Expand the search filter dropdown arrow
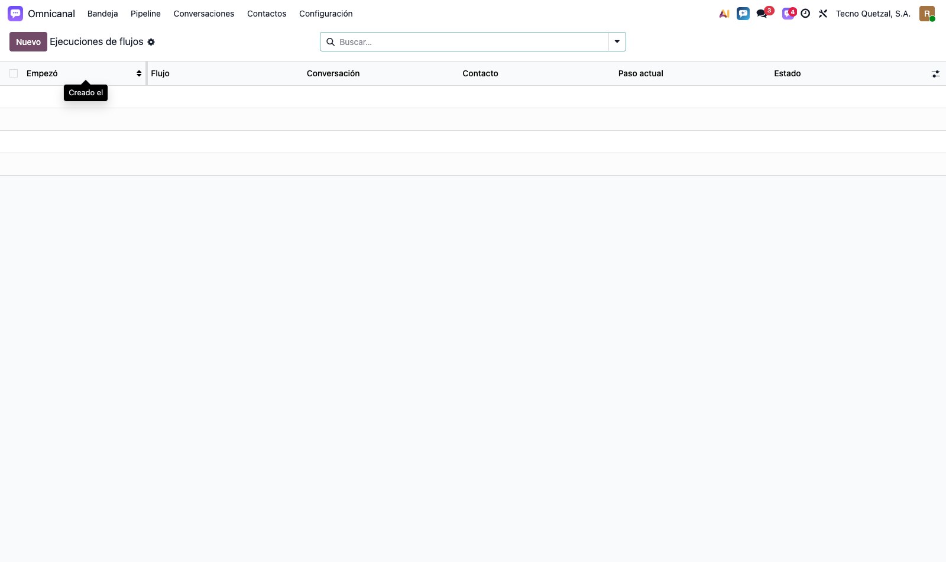Image resolution: width=946 pixels, height=562 pixels. click(617, 42)
